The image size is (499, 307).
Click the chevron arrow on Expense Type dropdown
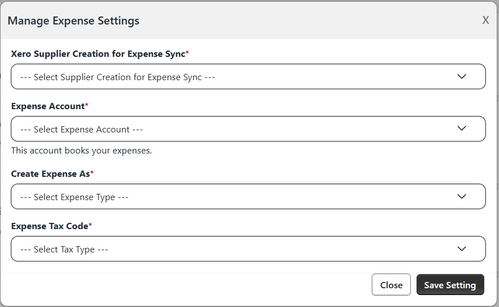pyautogui.click(x=461, y=197)
